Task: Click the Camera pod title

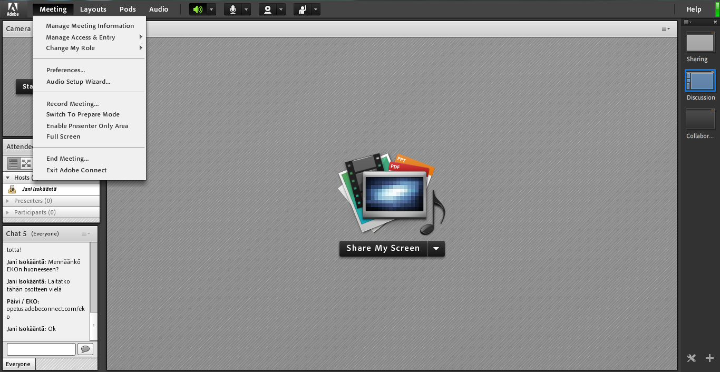Action: tap(18, 28)
